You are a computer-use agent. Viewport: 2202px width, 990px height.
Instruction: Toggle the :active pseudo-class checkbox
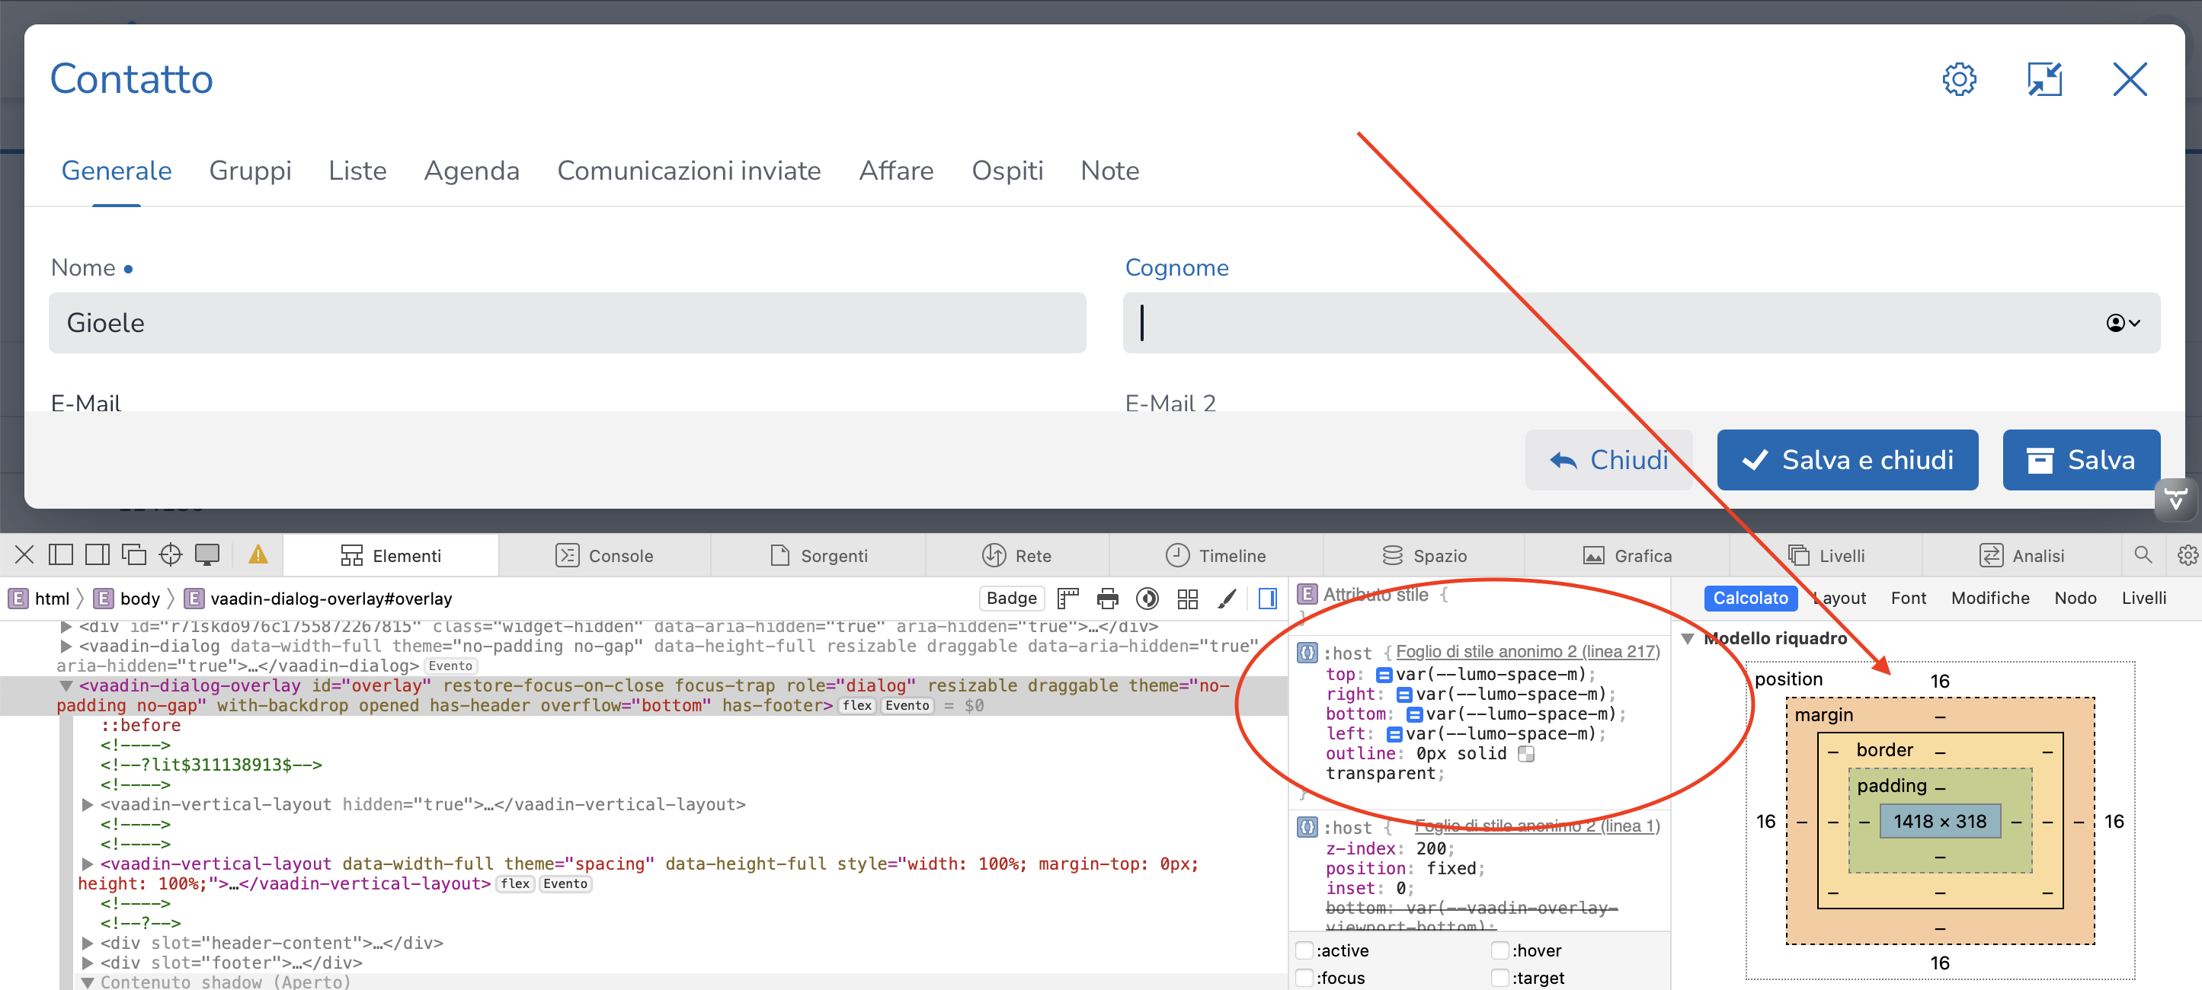click(x=1304, y=950)
